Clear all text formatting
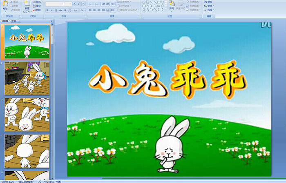This screenshot has height=183, width=286. (84, 4)
